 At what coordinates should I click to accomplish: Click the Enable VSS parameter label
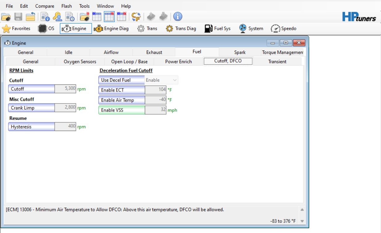122,110
